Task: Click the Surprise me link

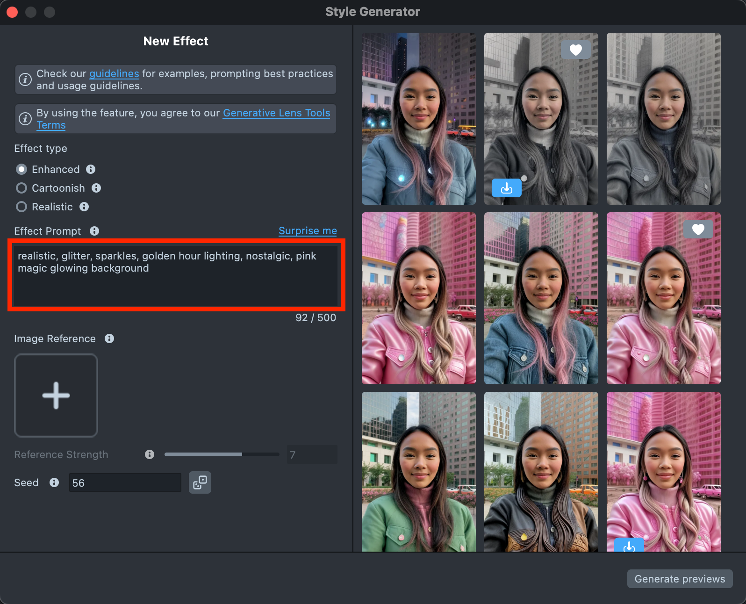Action: pyautogui.click(x=308, y=231)
